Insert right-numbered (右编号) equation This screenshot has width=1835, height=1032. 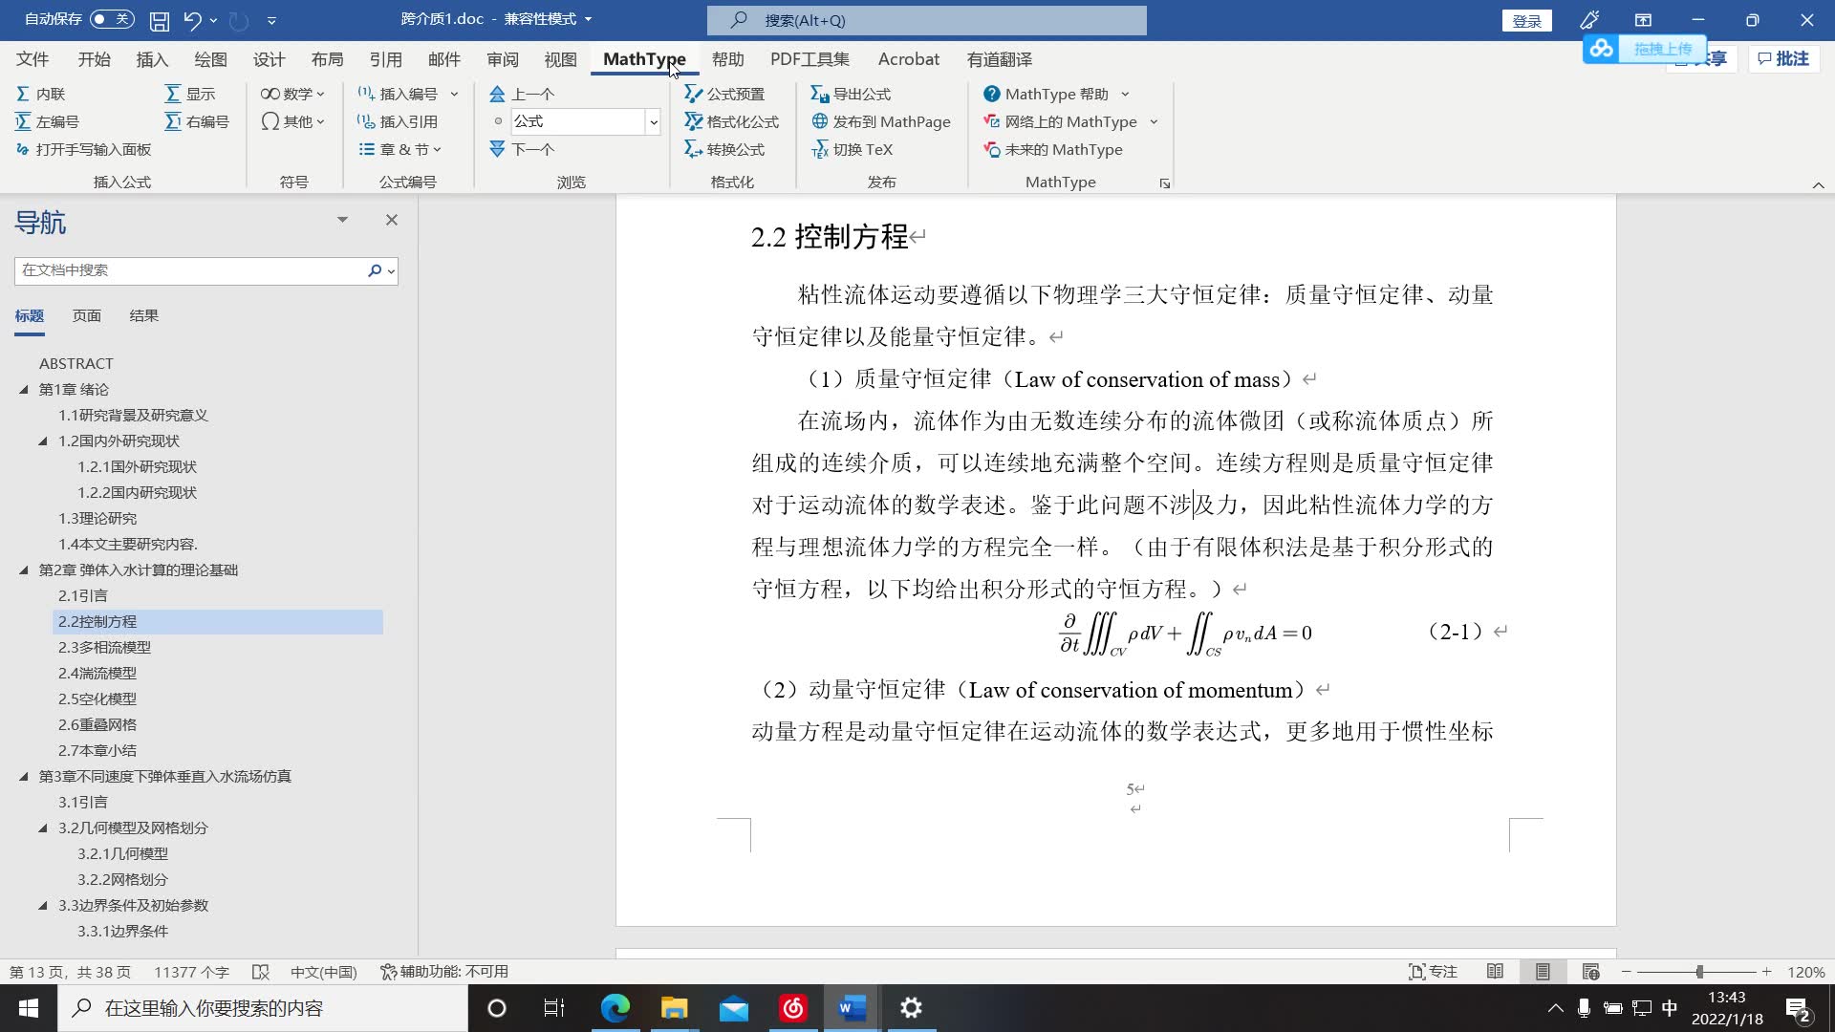197,121
